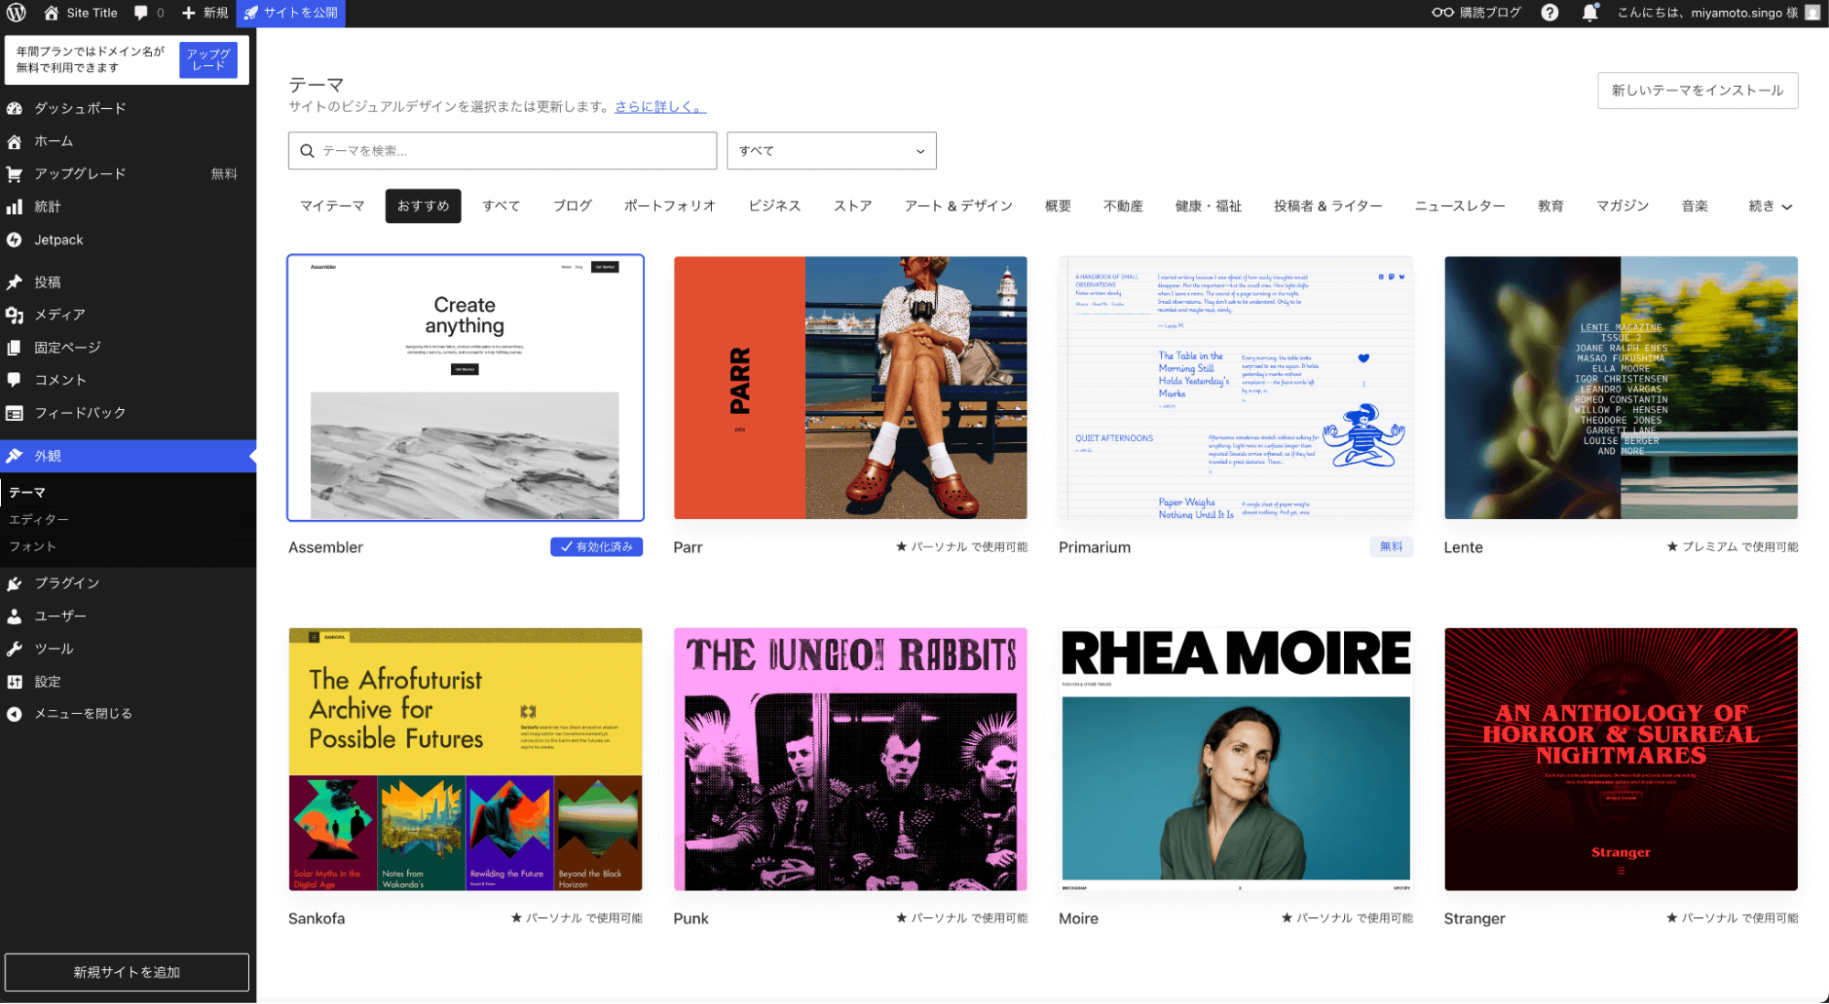Click the メディア library icon
This screenshot has height=1004, width=1829.
pyautogui.click(x=15, y=314)
